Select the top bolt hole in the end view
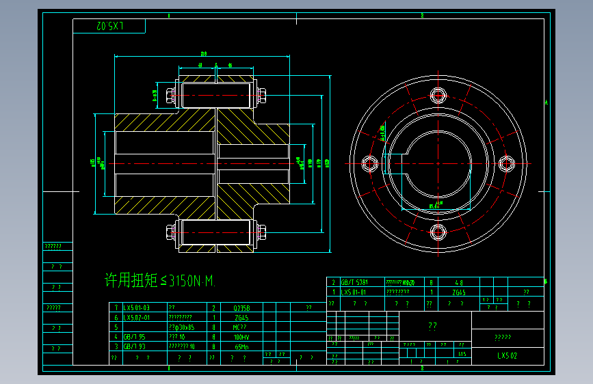This screenshot has width=593, height=384. (438, 95)
